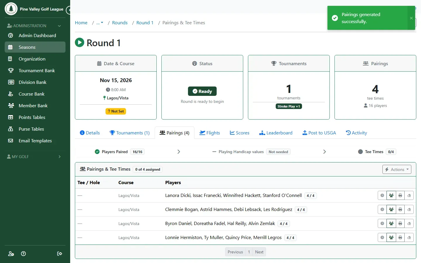Screen dimensions: 421x263
Task: Click the Tee Times 0/4 step
Action: pyautogui.click(x=377, y=152)
